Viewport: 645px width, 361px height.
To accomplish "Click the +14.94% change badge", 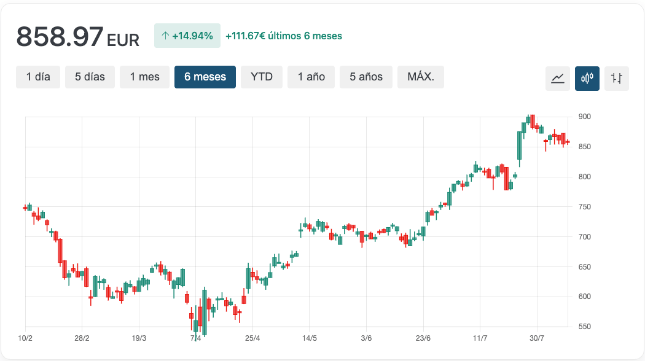I will (187, 36).
